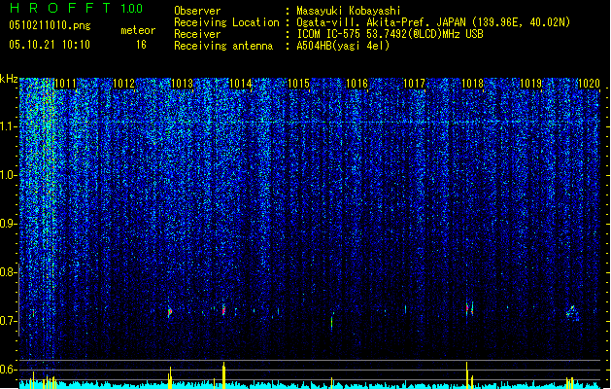
Task: Select the 0.8 kHz axis label
Action: coord(9,272)
